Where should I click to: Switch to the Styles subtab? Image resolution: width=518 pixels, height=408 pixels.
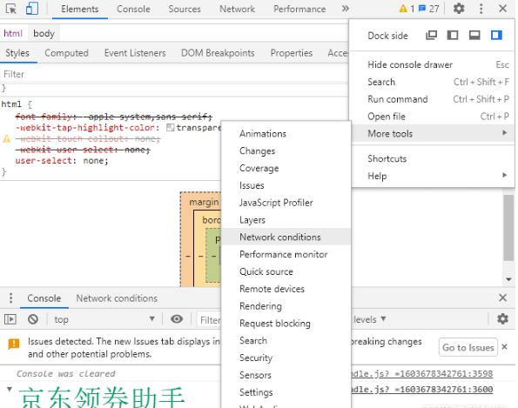(x=17, y=53)
